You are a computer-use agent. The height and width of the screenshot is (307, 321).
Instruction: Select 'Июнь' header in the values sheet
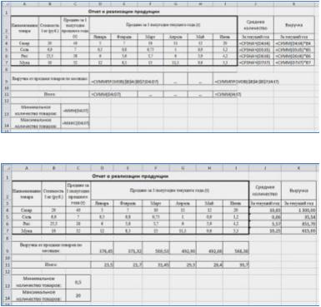point(236,203)
